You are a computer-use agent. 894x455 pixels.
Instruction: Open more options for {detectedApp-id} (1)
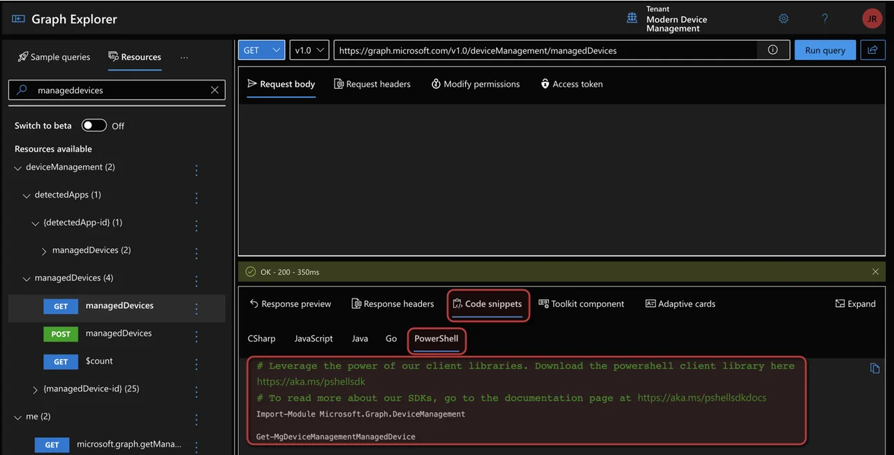pos(196,226)
